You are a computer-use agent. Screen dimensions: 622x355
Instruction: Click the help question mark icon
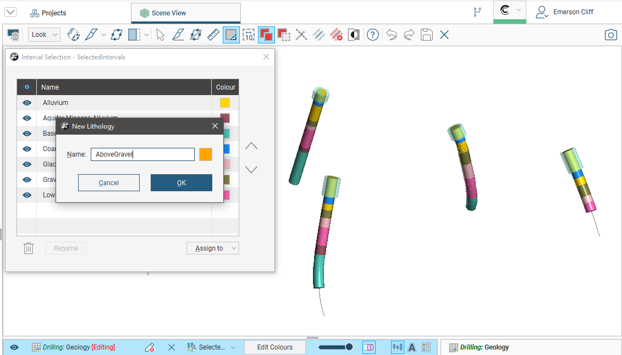pos(373,35)
